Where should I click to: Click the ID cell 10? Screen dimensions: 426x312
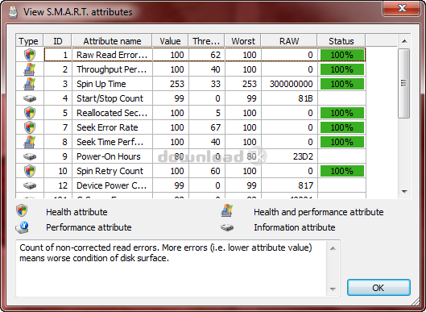(63, 171)
